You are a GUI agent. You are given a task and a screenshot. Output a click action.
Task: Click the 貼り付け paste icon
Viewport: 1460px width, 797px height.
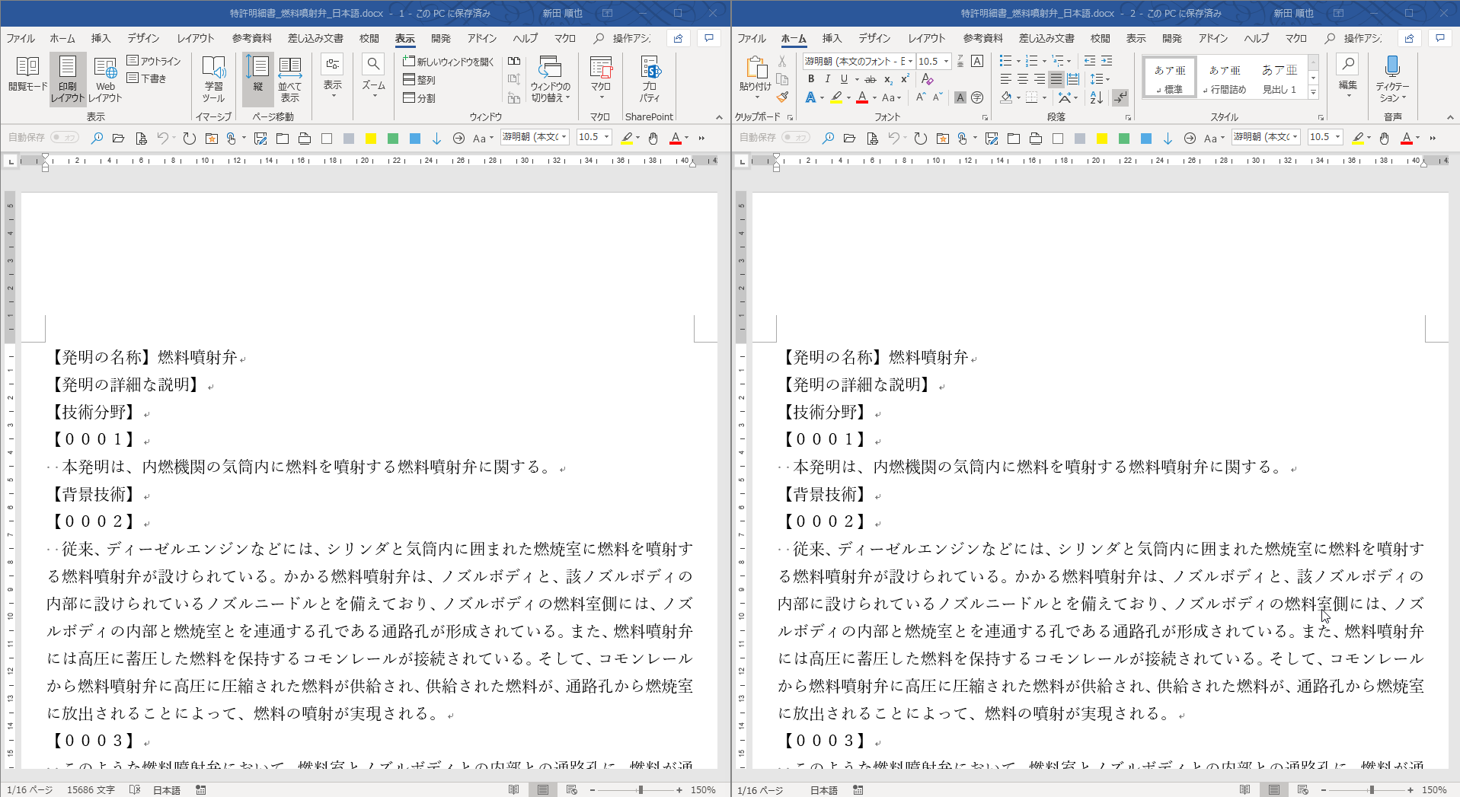click(756, 75)
